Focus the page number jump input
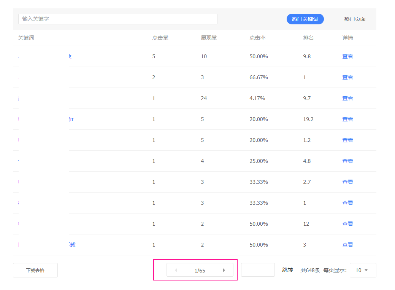The image size is (395, 290). [x=258, y=270]
